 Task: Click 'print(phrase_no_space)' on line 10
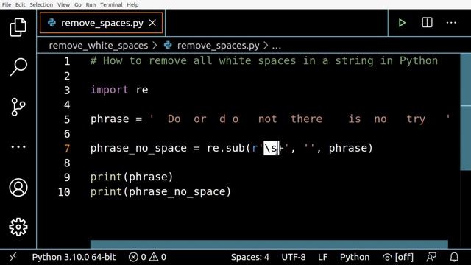pos(160,191)
